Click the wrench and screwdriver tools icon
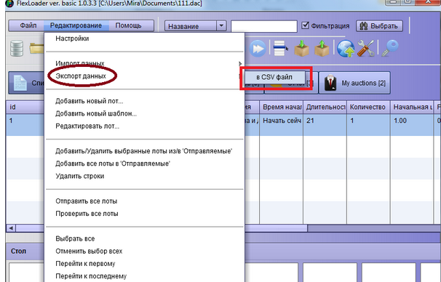 (x=365, y=48)
